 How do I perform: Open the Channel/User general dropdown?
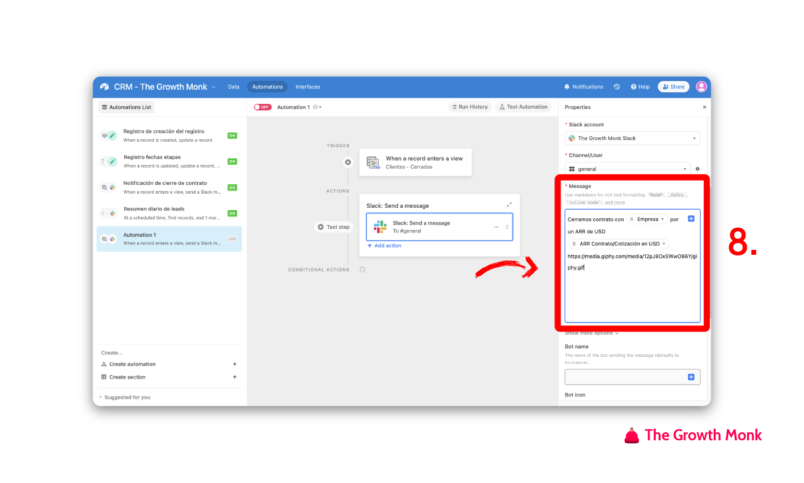[x=627, y=169]
